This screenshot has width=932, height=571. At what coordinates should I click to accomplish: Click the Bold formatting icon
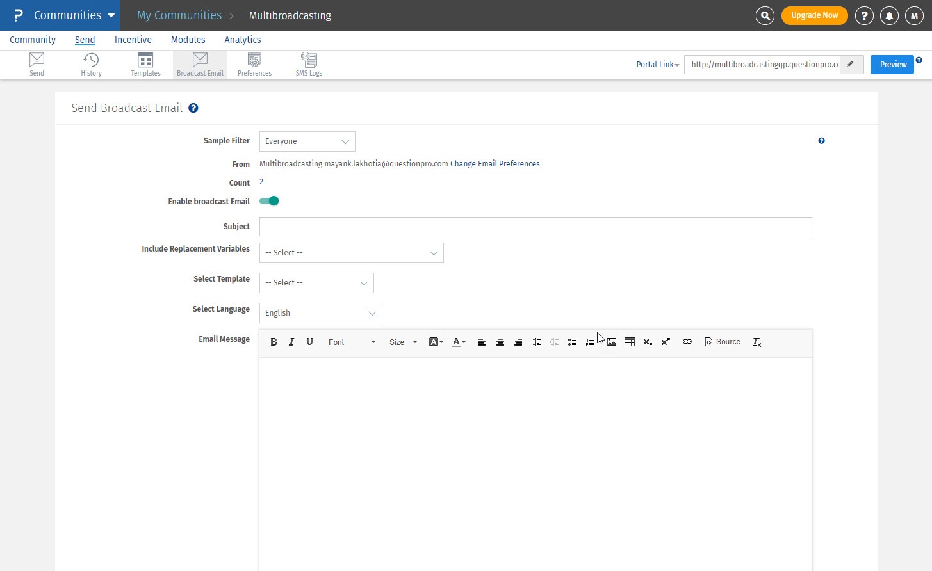pos(274,342)
